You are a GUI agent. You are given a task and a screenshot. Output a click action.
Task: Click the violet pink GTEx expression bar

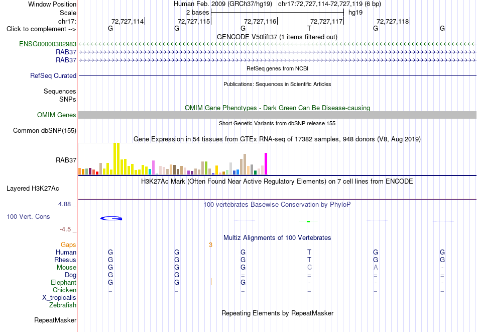coord(153,168)
